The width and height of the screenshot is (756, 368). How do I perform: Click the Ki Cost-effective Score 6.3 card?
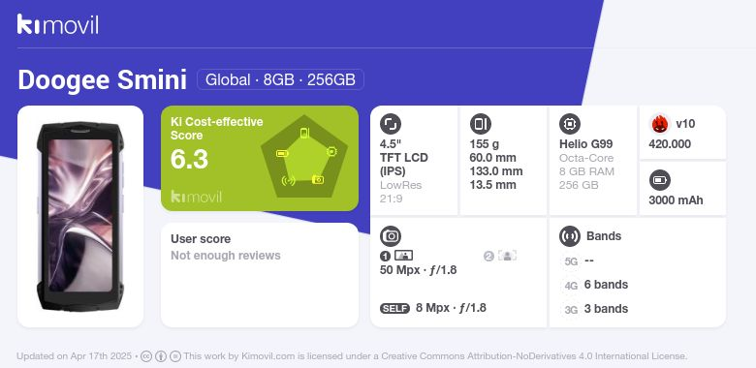point(260,158)
